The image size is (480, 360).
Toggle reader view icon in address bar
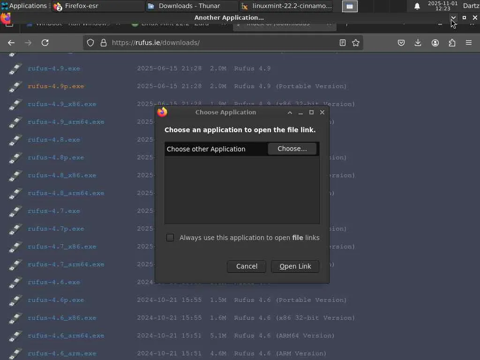point(343,43)
